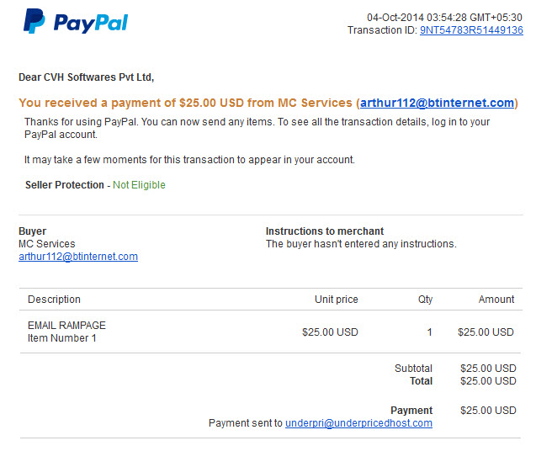Image resolution: width=536 pixels, height=467 pixels.
Task: Click the Instructions to merchant heading
Action: (325, 231)
